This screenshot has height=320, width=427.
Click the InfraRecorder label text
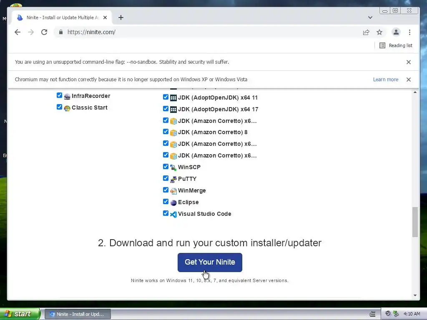click(91, 96)
